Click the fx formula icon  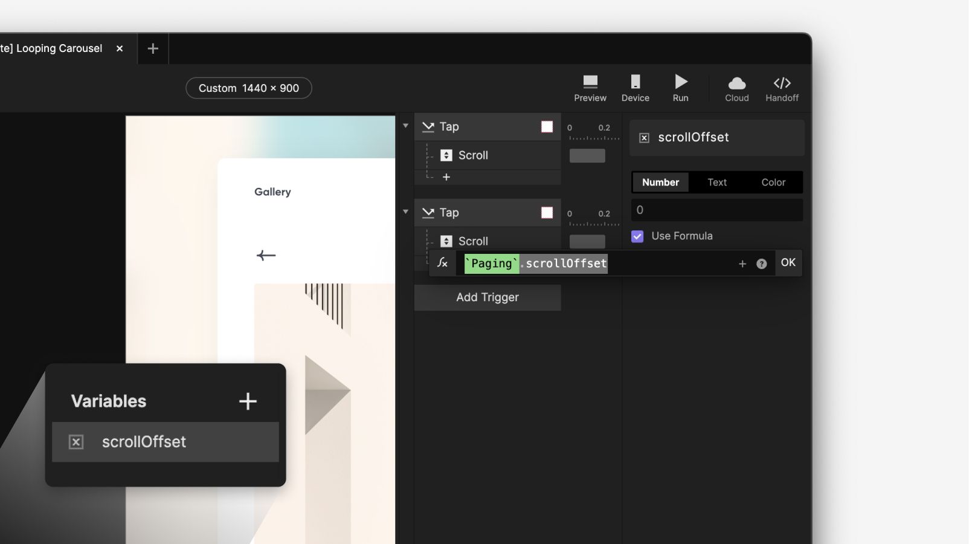click(443, 263)
